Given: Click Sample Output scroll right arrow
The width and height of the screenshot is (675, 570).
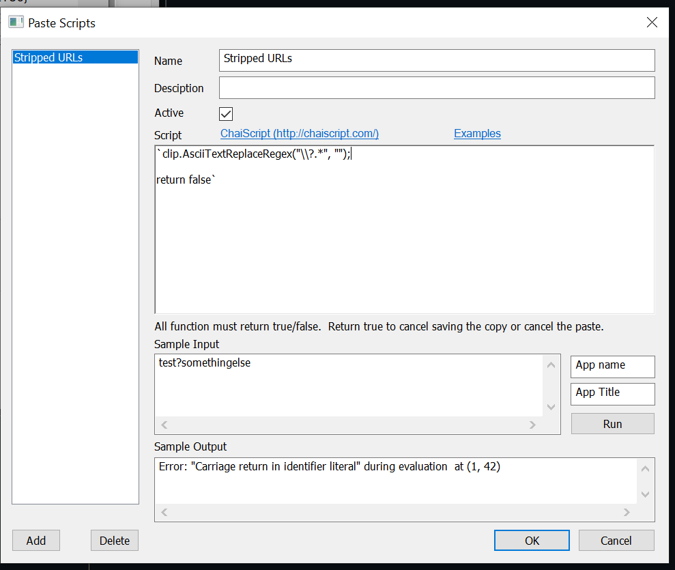Looking at the screenshot, I should (627, 512).
